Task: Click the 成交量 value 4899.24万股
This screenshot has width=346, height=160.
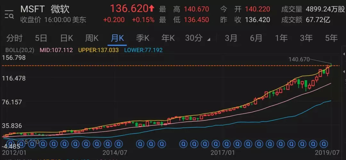Action: coord(325,9)
